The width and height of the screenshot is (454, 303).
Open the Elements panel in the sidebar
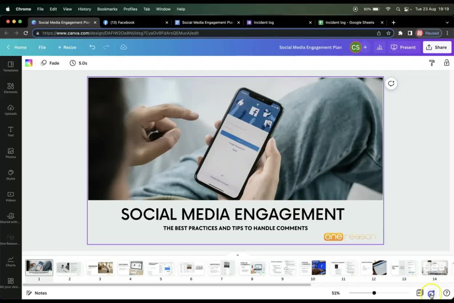pyautogui.click(x=11, y=88)
